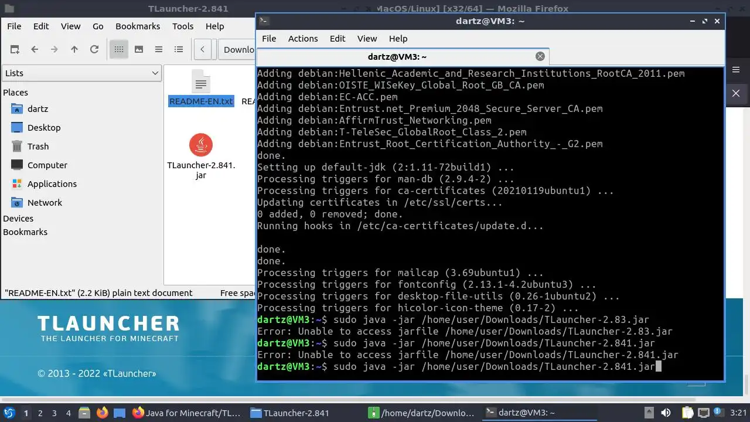This screenshot has width=750, height=422.
Task: Open volume control in system tray
Action: tap(666, 413)
